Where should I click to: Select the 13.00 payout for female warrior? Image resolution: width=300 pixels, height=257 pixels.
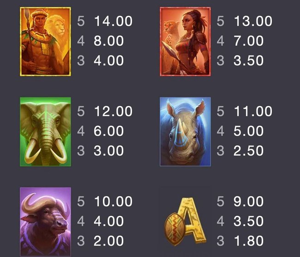pyautogui.click(x=253, y=21)
